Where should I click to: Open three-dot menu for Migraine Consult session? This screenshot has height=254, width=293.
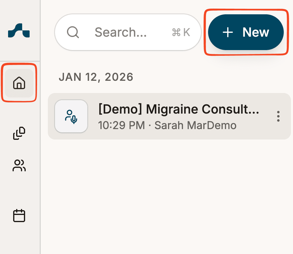tap(278, 116)
